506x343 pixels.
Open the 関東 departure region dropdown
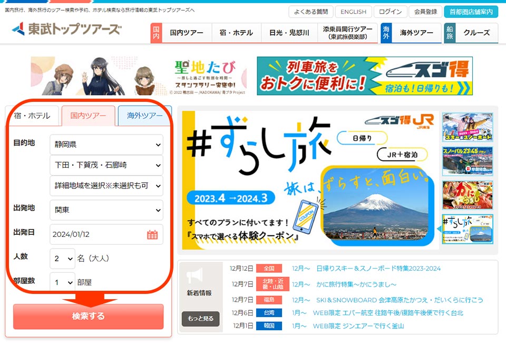[106, 210]
